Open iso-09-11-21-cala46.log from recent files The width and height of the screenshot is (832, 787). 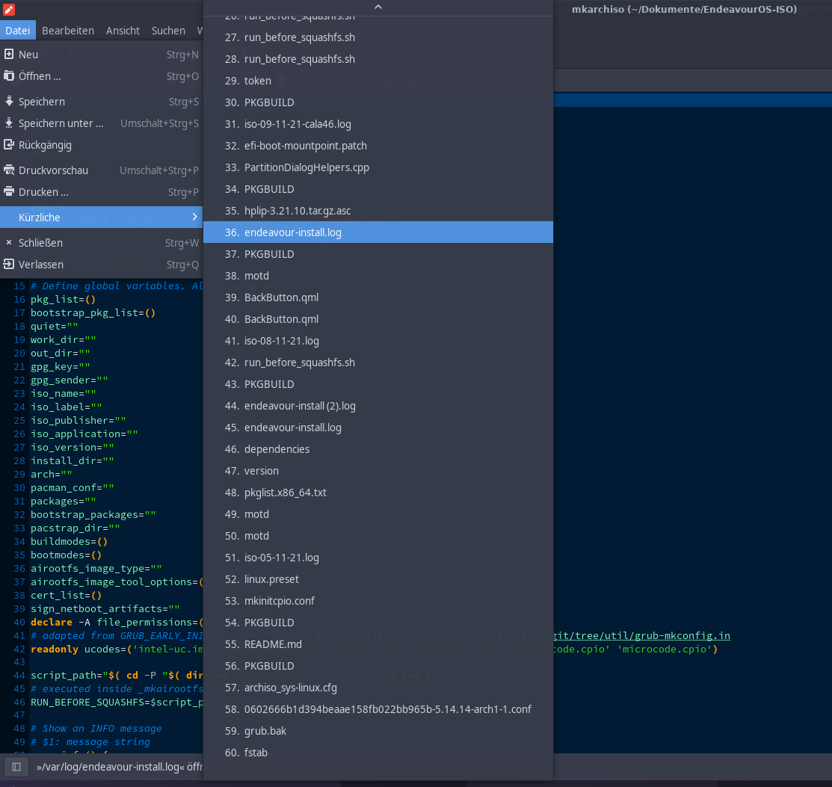tap(378, 124)
